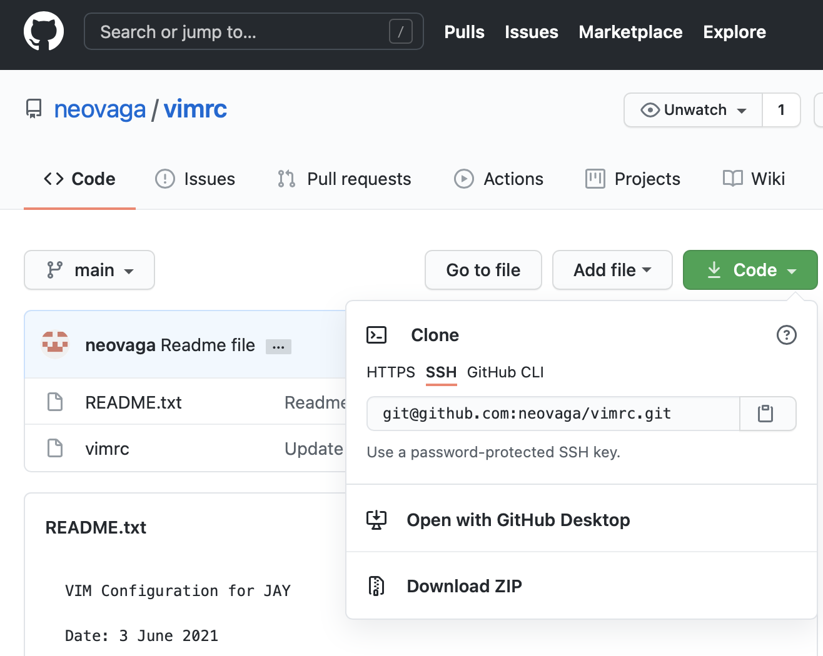823x656 pixels.
Task: Open Issues in top navigation bar
Action: (x=531, y=32)
